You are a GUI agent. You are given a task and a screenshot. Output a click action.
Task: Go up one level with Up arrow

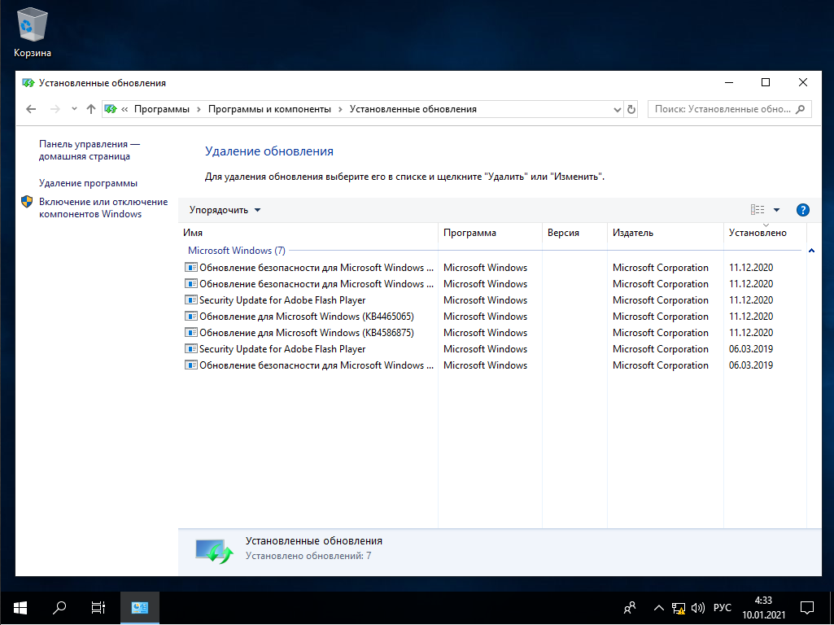[91, 109]
